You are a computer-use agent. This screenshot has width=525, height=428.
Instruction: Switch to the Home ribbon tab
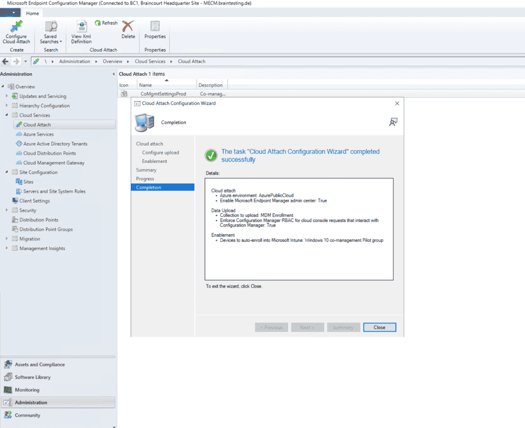point(32,13)
